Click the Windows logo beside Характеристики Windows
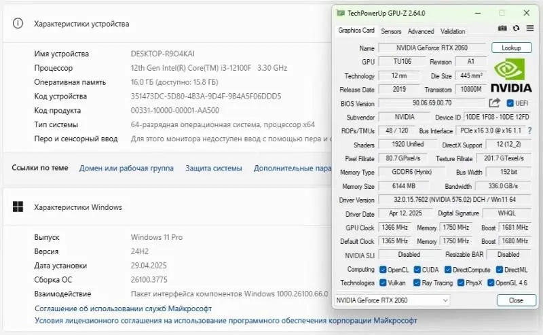The height and width of the screenshot is (335, 543). coord(18,207)
